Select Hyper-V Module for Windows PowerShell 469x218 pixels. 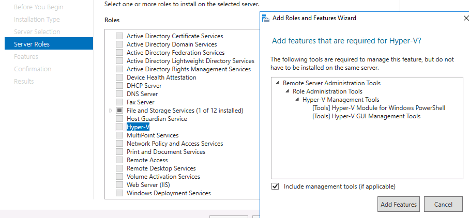(379, 108)
